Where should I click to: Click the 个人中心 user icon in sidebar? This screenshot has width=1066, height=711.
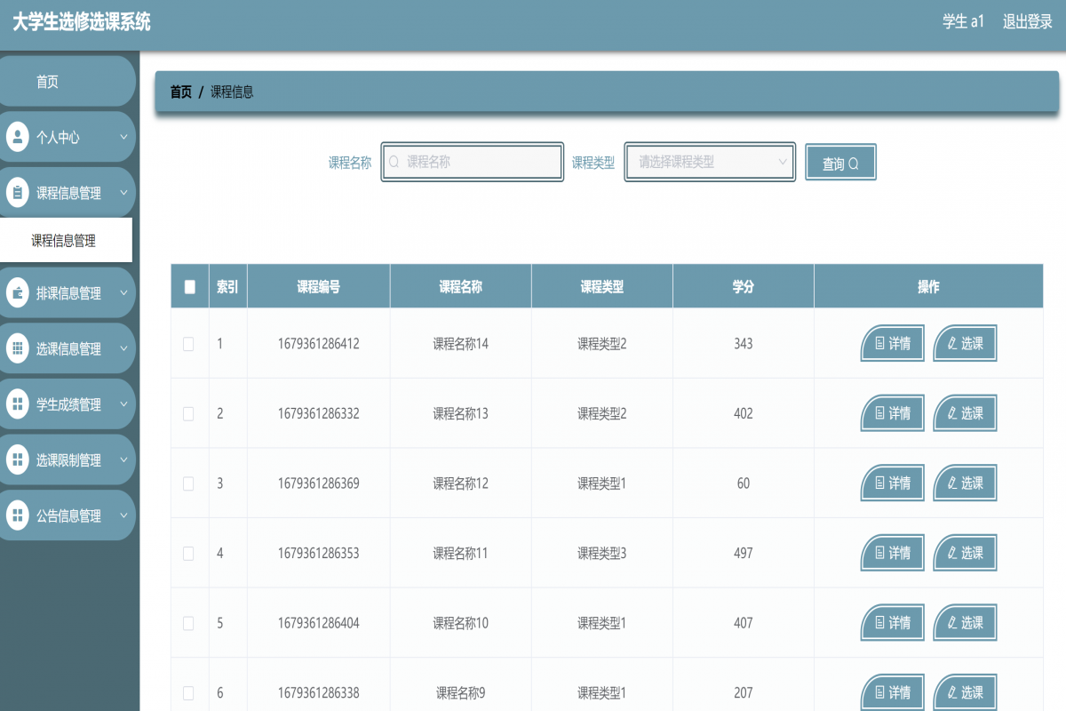[x=17, y=137]
